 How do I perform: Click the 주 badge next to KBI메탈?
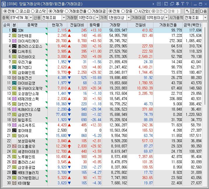click(x=14, y=183)
